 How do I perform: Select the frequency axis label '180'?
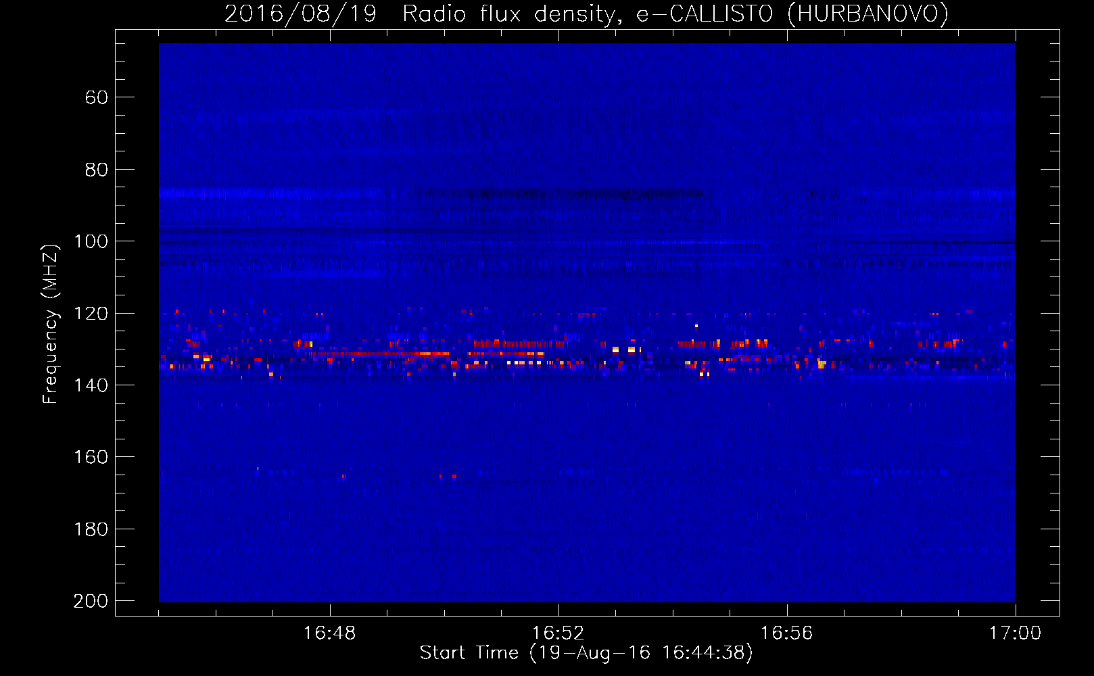pos(91,529)
